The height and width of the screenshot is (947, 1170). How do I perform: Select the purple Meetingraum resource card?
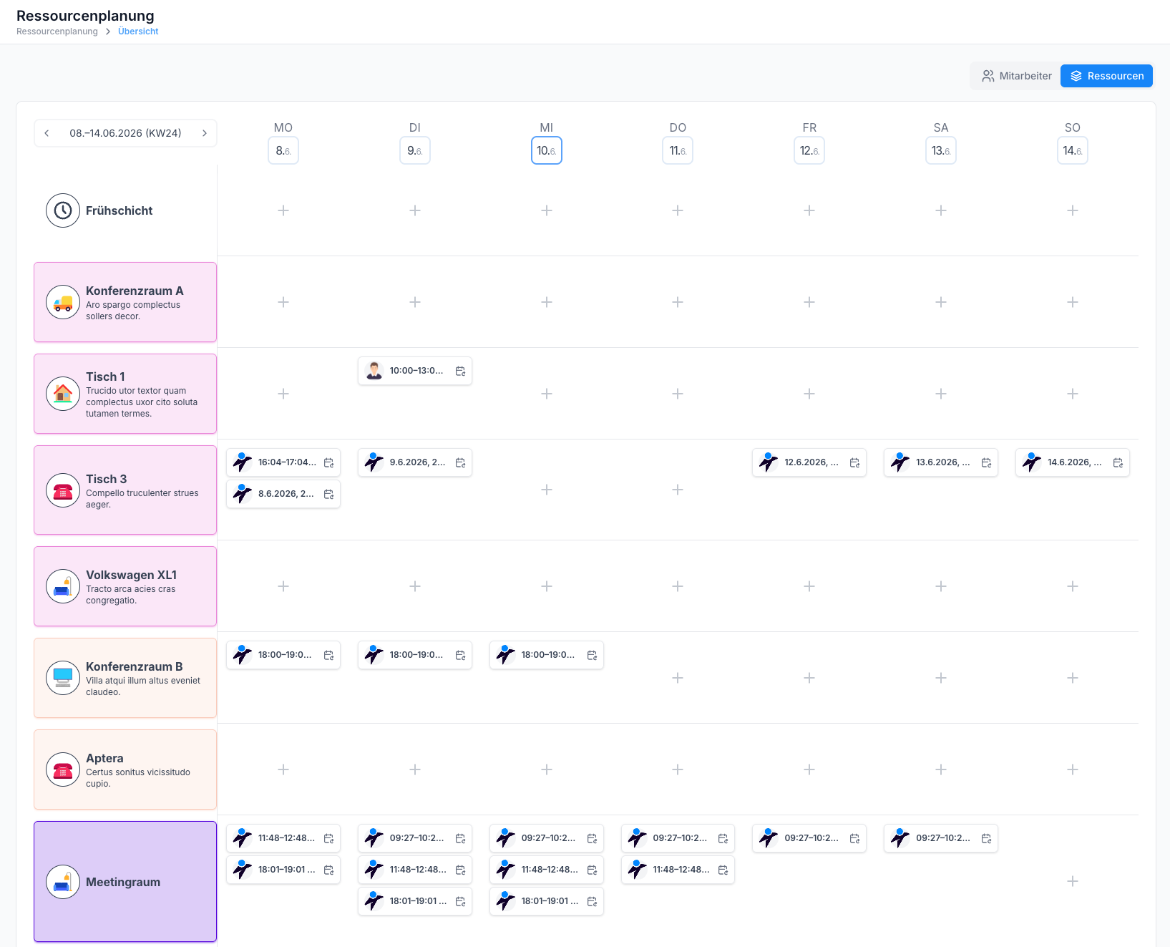click(125, 882)
